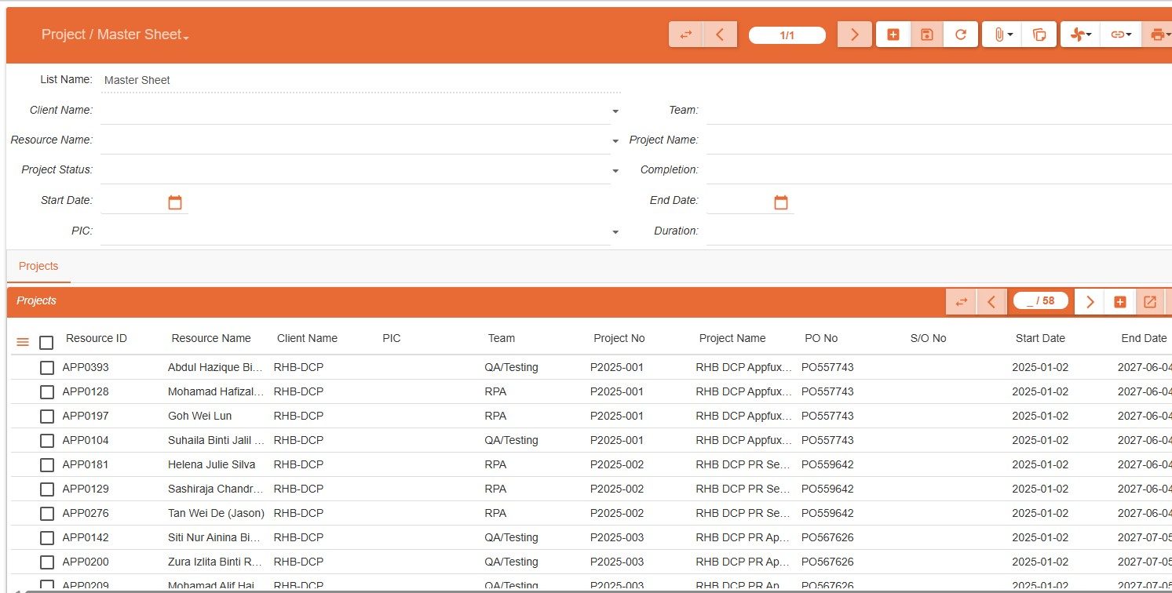The image size is (1172, 593).
Task: Open the End Date calendar picker
Action: pyautogui.click(x=781, y=202)
